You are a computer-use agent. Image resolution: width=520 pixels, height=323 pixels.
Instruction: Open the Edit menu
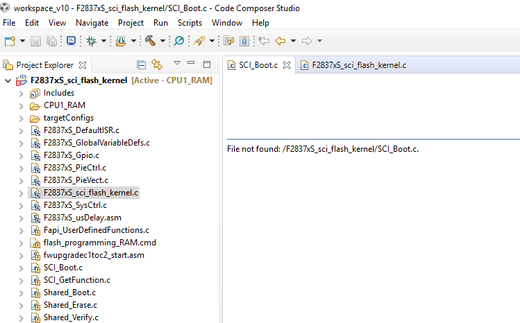32,23
